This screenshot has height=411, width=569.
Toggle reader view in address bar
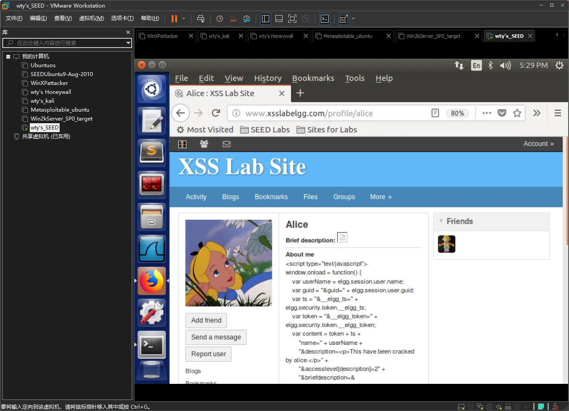(436, 113)
